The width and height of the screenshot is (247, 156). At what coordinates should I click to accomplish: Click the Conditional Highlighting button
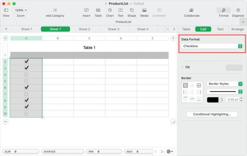coord(212,114)
